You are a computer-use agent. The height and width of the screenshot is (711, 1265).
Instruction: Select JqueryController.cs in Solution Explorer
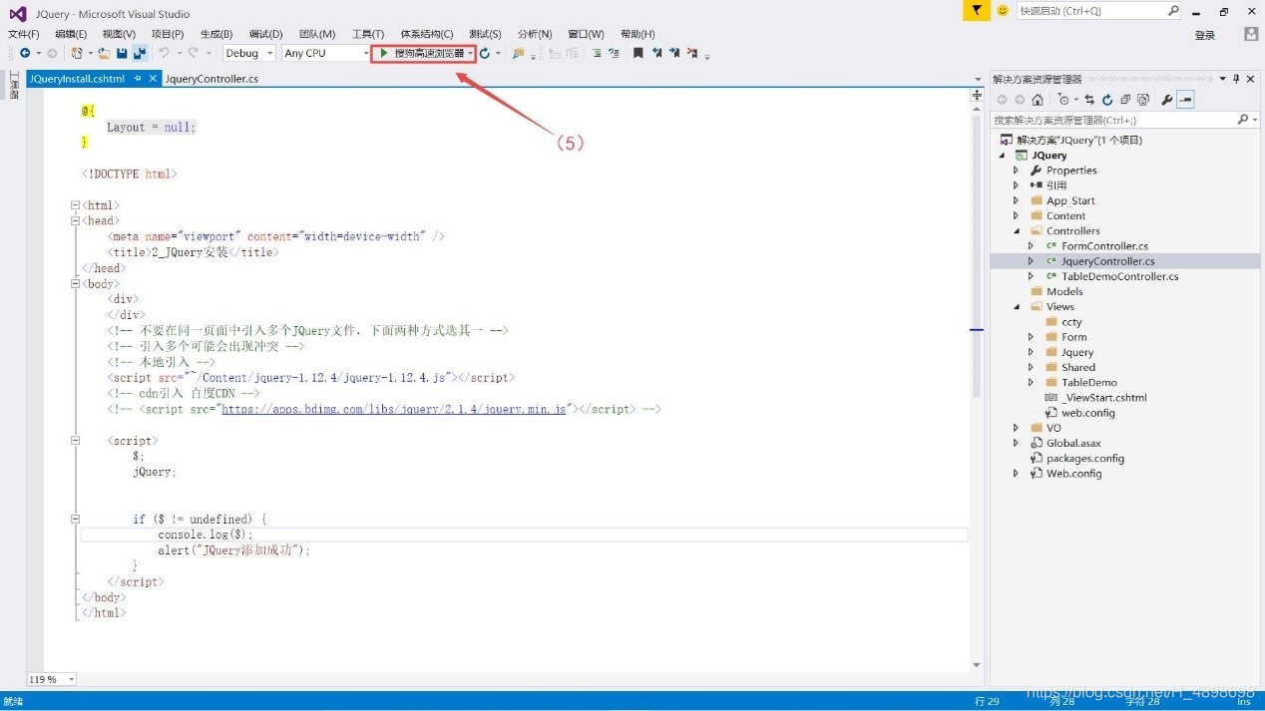(1107, 261)
